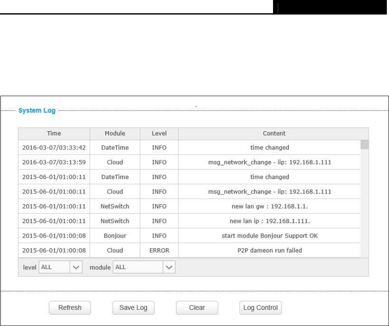Clear the system log entries

tap(197, 308)
